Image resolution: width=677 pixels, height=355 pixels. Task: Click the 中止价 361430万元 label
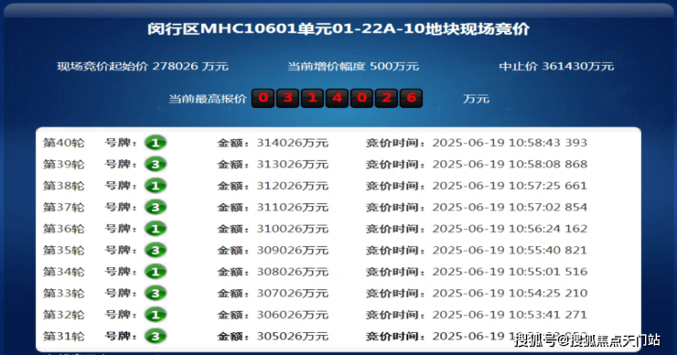click(556, 67)
